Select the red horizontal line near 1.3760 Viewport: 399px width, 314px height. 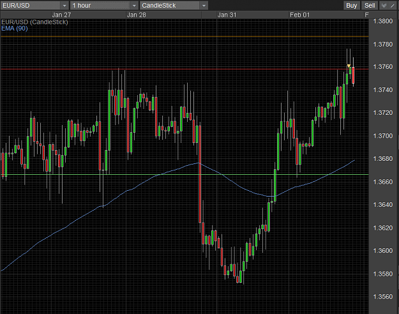(x=184, y=69)
